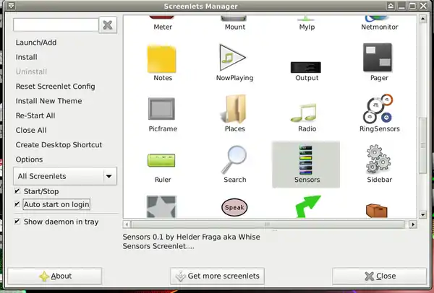Click the Output screenlet icon
Image resolution: width=434 pixels, height=293 pixels.
pyautogui.click(x=307, y=65)
